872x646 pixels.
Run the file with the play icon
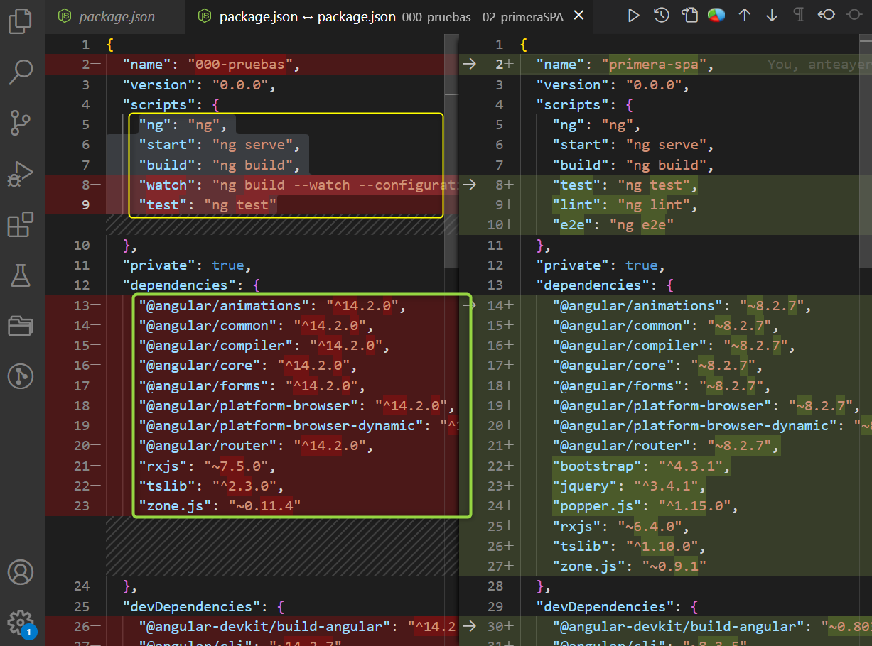(x=633, y=14)
